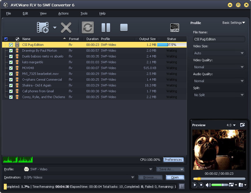Open the Split No Split dropdown
This screenshot has height=193, width=251.
coord(219,95)
